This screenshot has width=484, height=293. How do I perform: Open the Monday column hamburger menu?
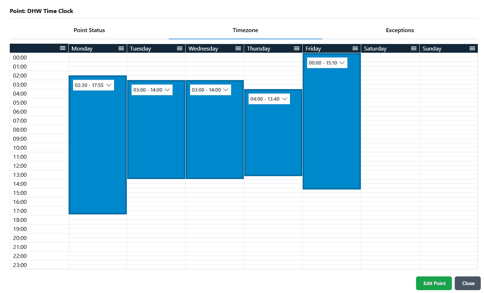pyautogui.click(x=121, y=48)
